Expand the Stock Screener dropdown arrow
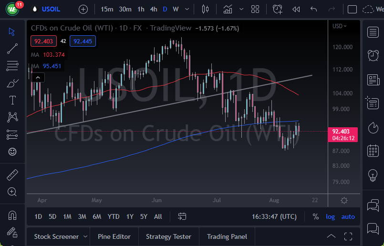384x246 pixels. coord(85,236)
